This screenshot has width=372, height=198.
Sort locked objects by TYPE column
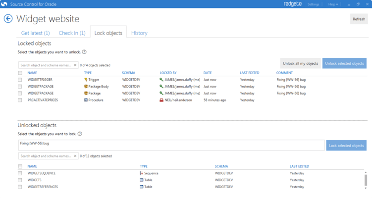[88, 73]
